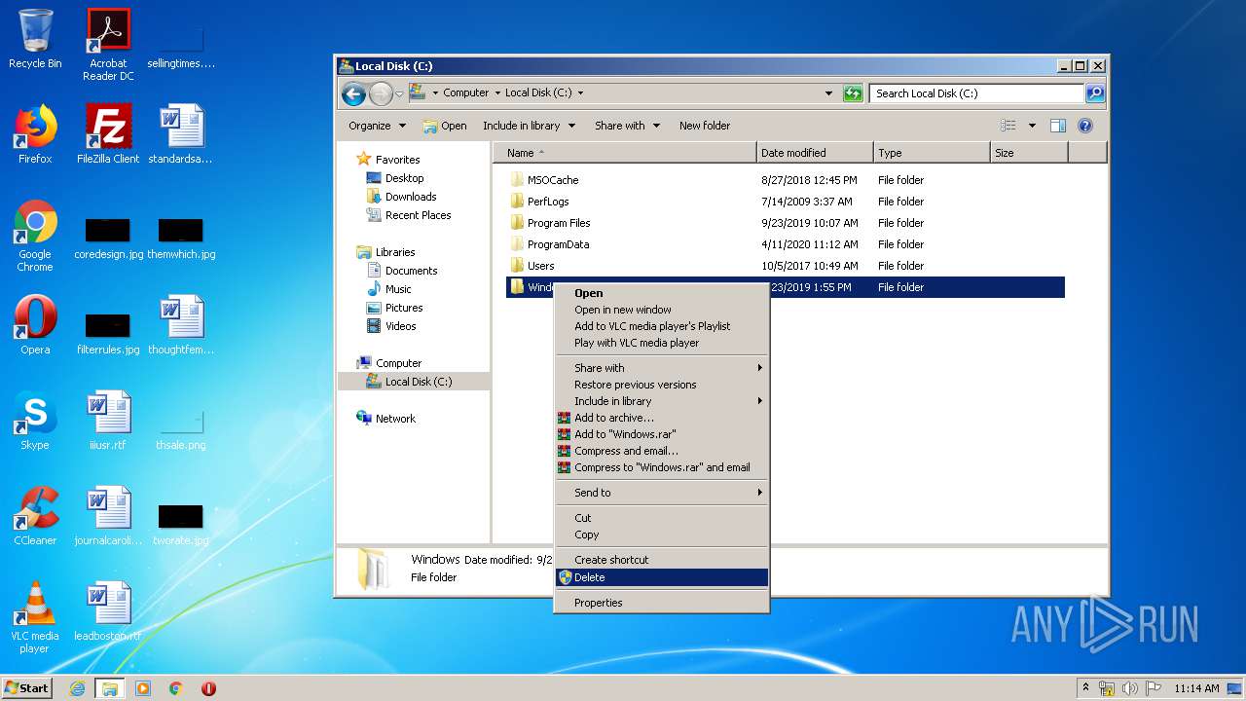Open the Include in library dropdown
The width and height of the screenshot is (1246, 701).
(x=529, y=126)
